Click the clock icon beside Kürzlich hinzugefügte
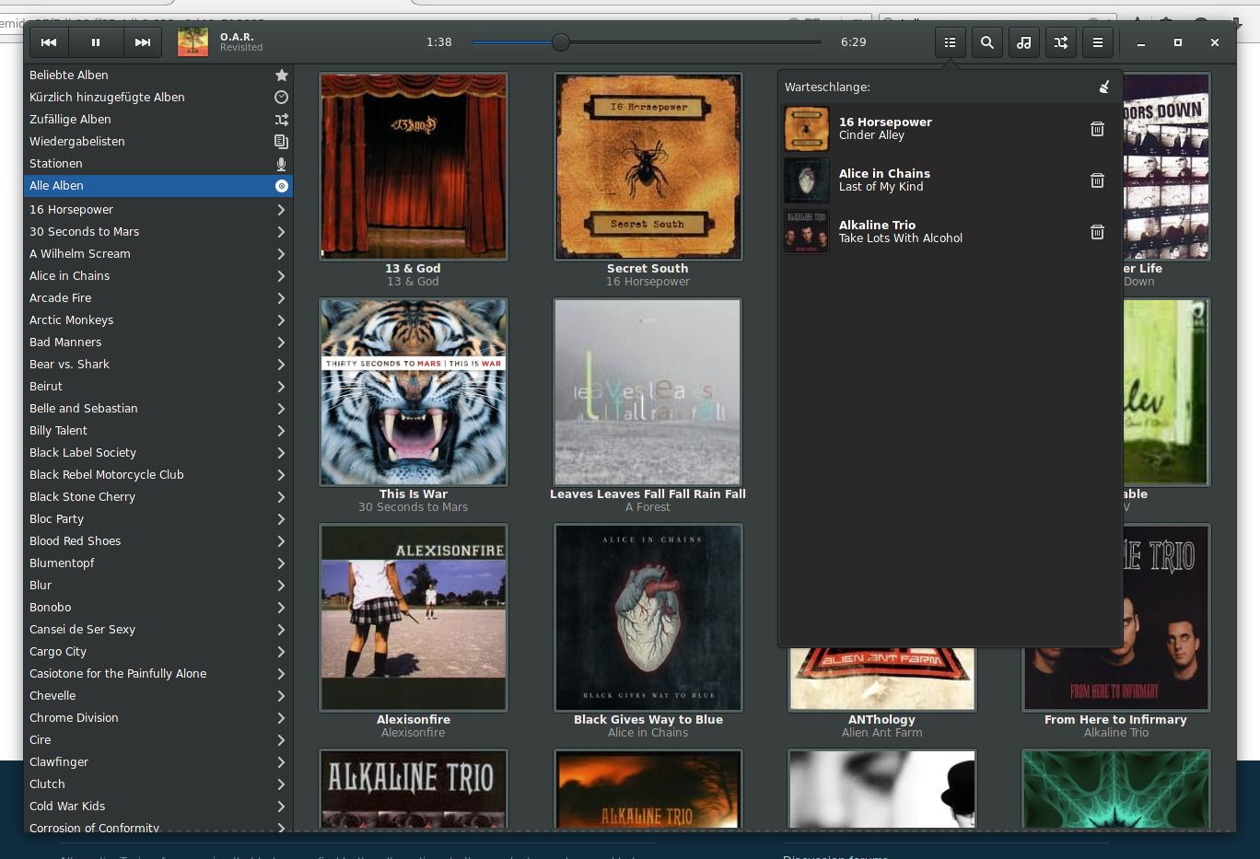 pyautogui.click(x=282, y=98)
